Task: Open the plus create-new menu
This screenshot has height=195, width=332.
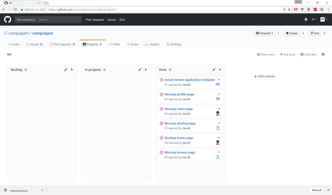Action: pyautogui.click(x=314, y=19)
